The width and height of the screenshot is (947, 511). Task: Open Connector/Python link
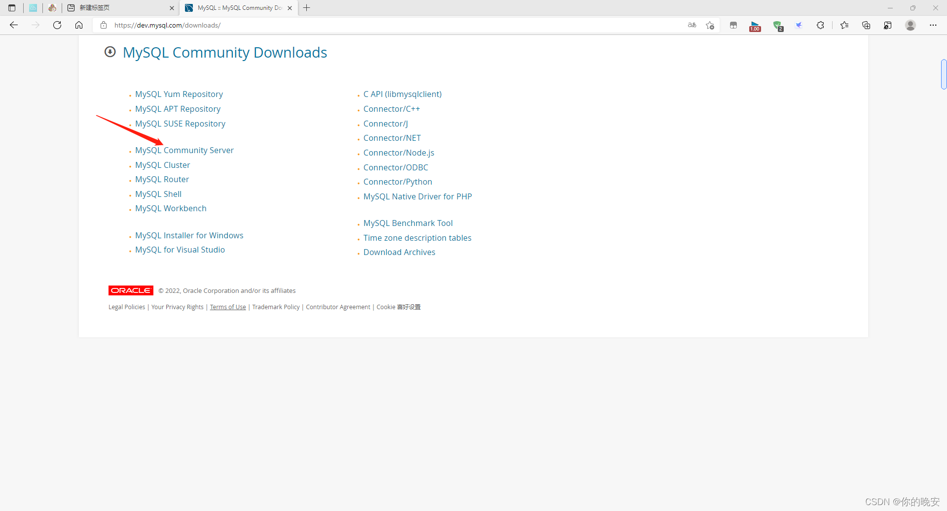398,182
